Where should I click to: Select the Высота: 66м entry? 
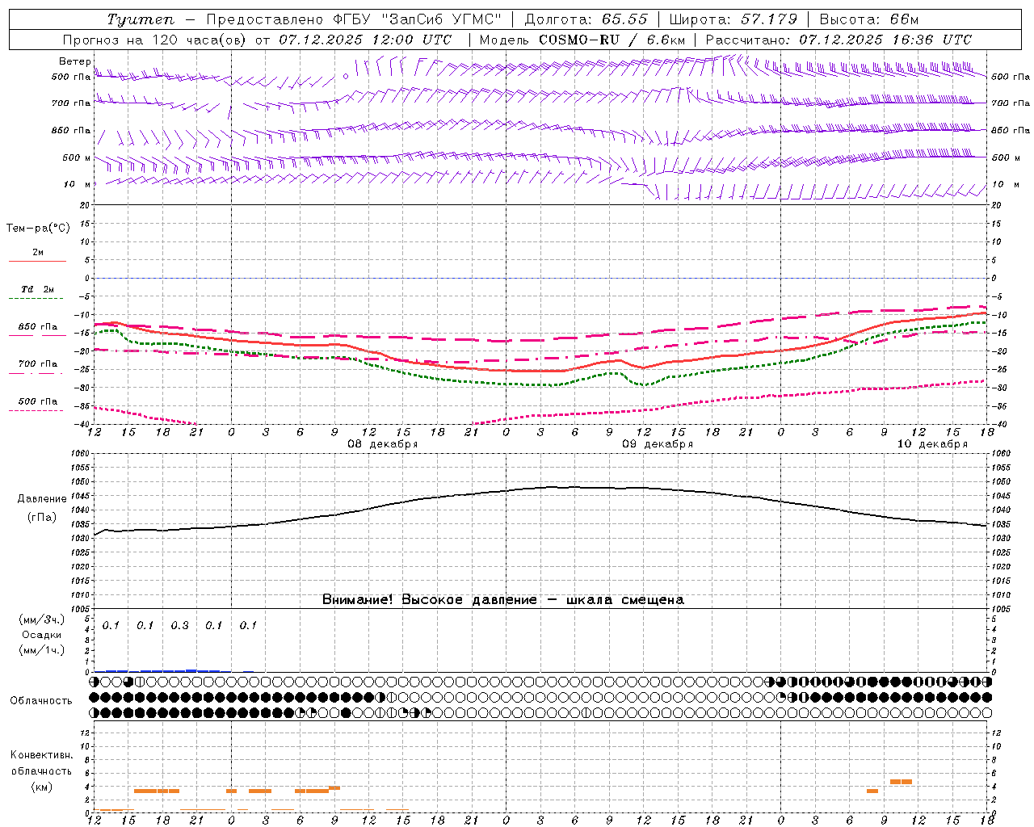tap(869, 19)
